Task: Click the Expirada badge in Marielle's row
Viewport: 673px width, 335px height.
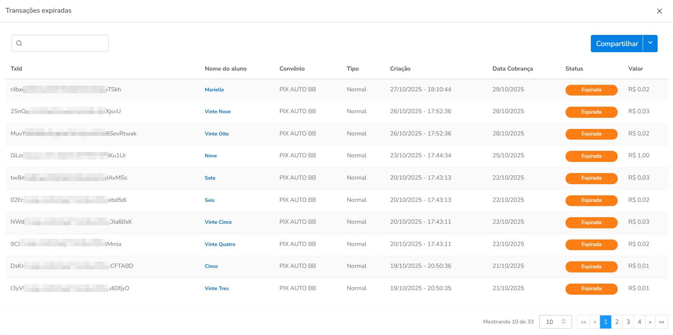Action: pyautogui.click(x=591, y=90)
